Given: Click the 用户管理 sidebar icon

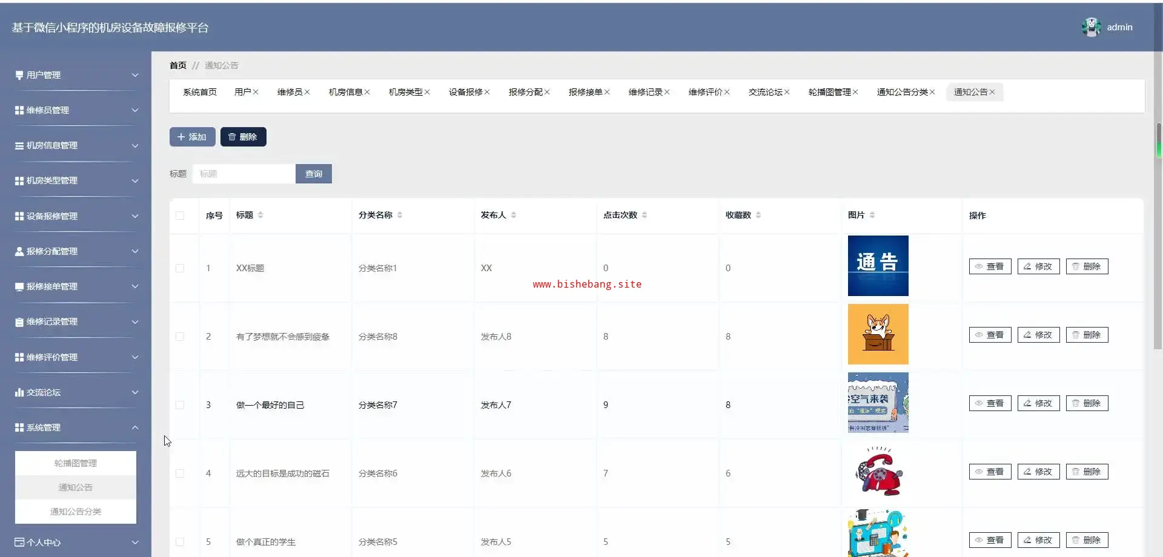Looking at the screenshot, I should [19, 75].
